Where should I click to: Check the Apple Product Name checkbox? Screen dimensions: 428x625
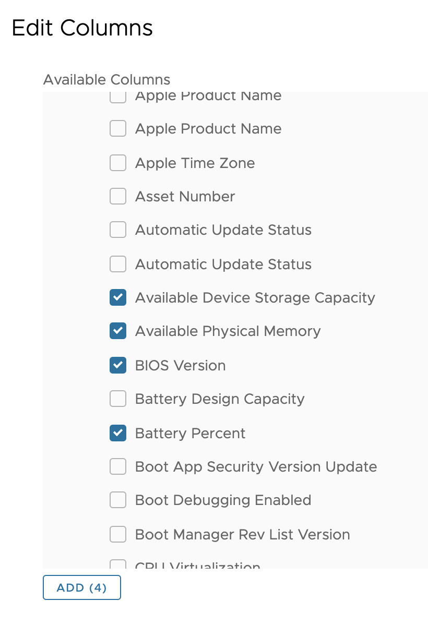[x=118, y=128]
